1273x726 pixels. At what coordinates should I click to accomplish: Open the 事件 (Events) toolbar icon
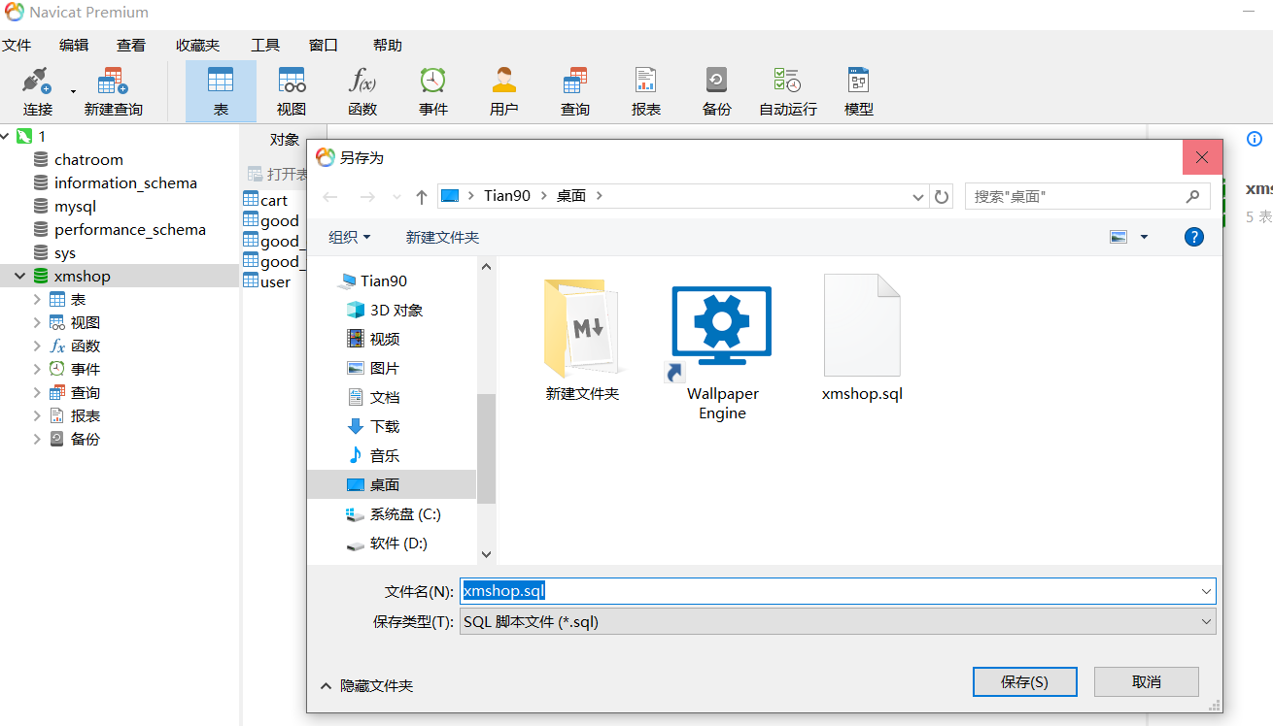(x=432, y=89)
